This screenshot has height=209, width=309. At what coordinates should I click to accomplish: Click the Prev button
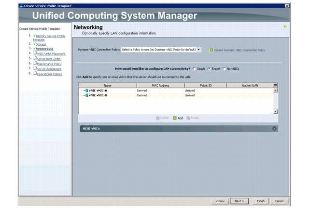220,201
